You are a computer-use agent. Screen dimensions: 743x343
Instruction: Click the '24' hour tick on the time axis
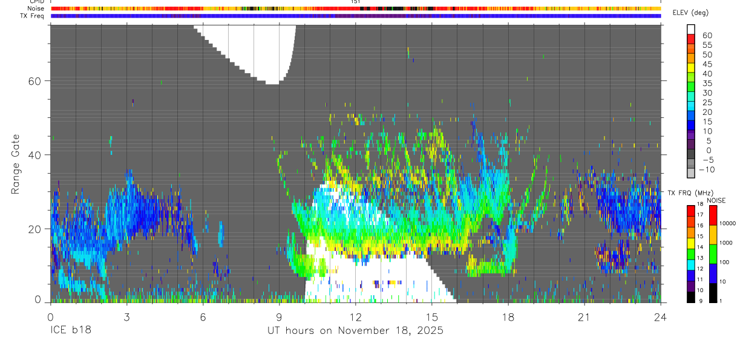coord(660,317)
